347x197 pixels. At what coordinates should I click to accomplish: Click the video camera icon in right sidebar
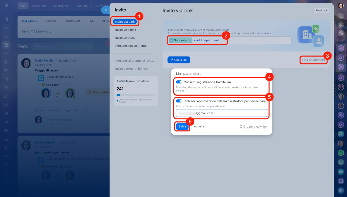click(341, 171)
